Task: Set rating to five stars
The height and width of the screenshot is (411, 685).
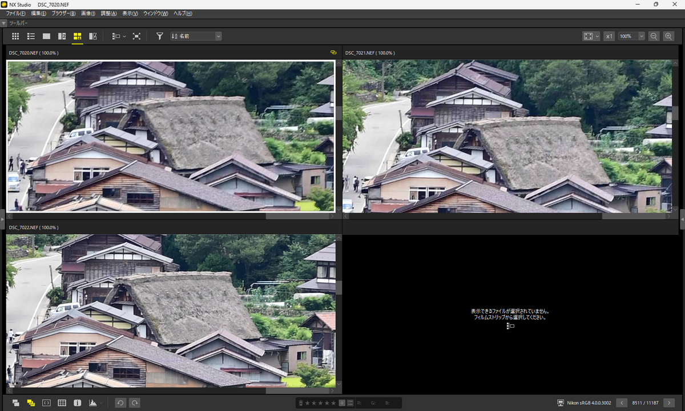Action: (333, 403)
